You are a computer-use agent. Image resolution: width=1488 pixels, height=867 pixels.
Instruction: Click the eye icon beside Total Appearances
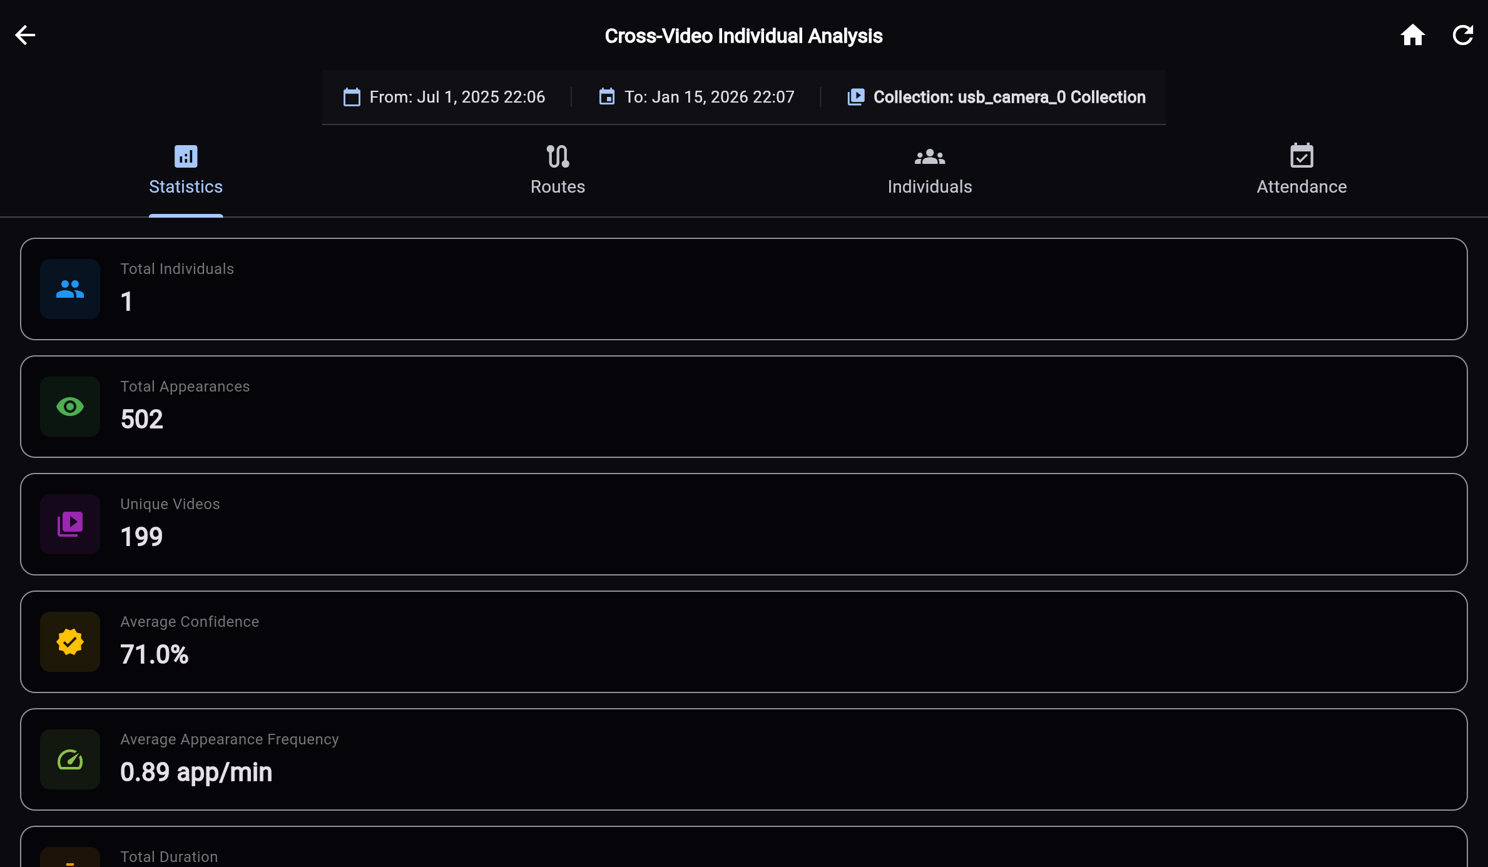tap(69, 407)
